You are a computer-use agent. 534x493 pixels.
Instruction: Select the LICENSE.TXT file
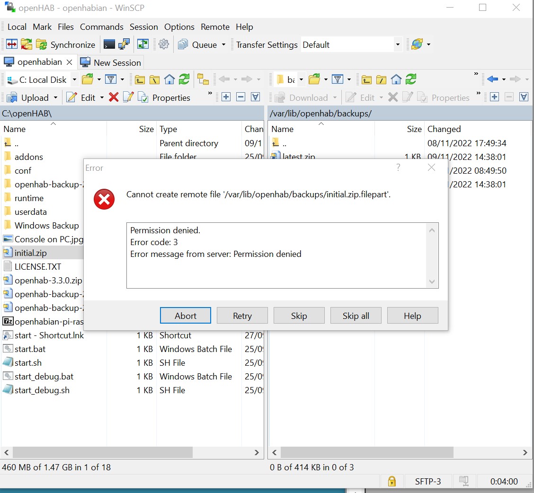[38, 266]
